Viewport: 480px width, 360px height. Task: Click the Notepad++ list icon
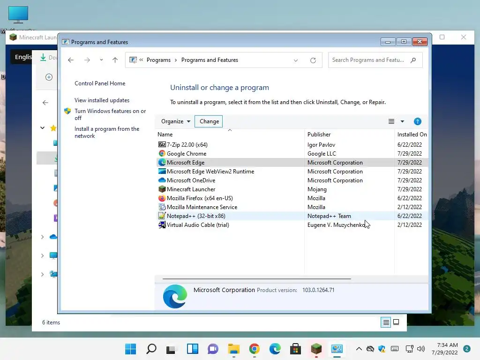(x=162, y=216)
